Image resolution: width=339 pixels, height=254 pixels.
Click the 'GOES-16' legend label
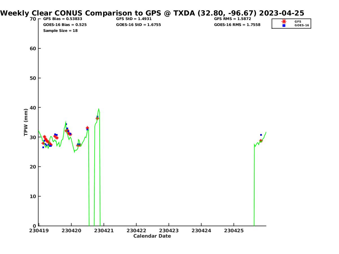(x=302, y=25)
